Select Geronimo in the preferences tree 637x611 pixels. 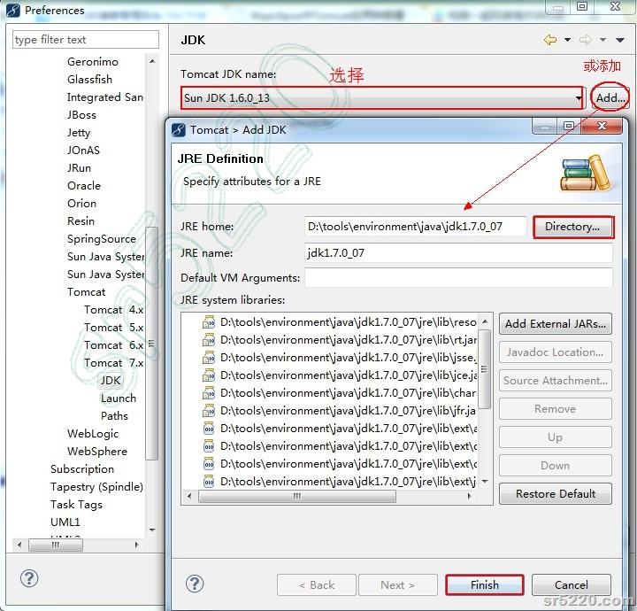tap(93, 62)
